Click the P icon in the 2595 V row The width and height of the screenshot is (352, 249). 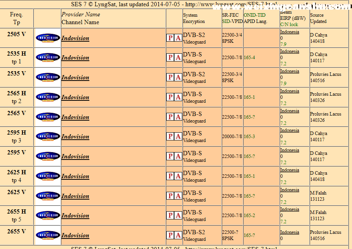[171, 156]
